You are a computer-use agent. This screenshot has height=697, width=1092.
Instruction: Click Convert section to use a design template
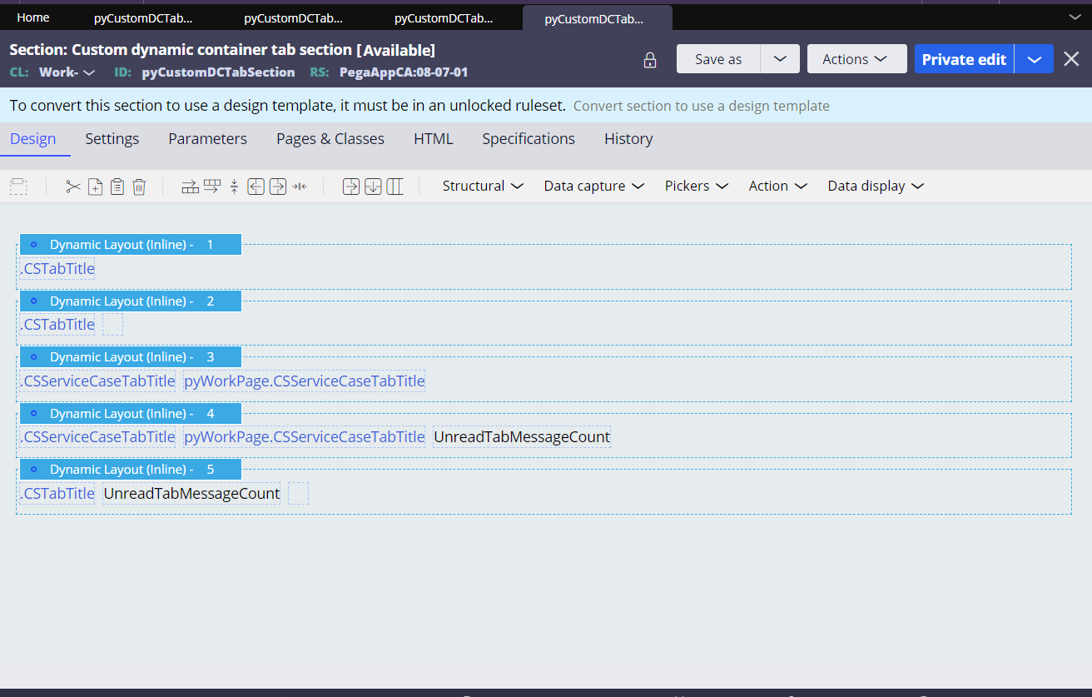click(702, 106)
